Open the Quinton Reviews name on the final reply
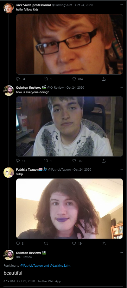127x288 pixels. (29, 253)
